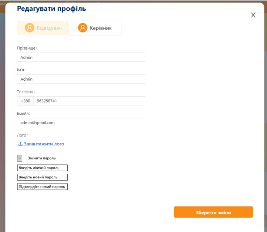Click the Змінити пароль label text
This screenshot has height=232, width=267.
pos(42,158)
